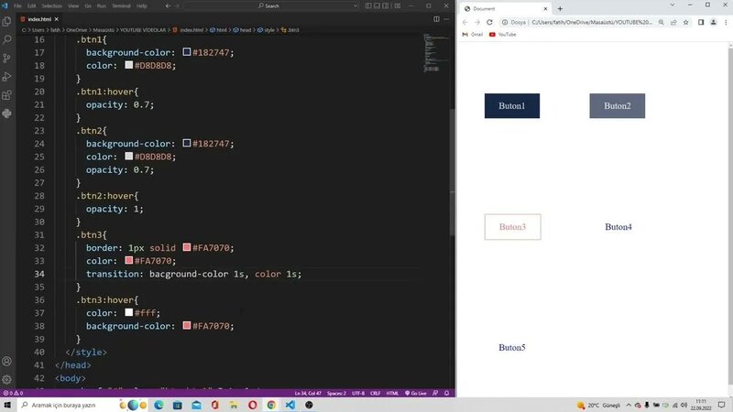Open the #fff swatch on line 37
Screen dimensions: 733x412
pos(128,312)
